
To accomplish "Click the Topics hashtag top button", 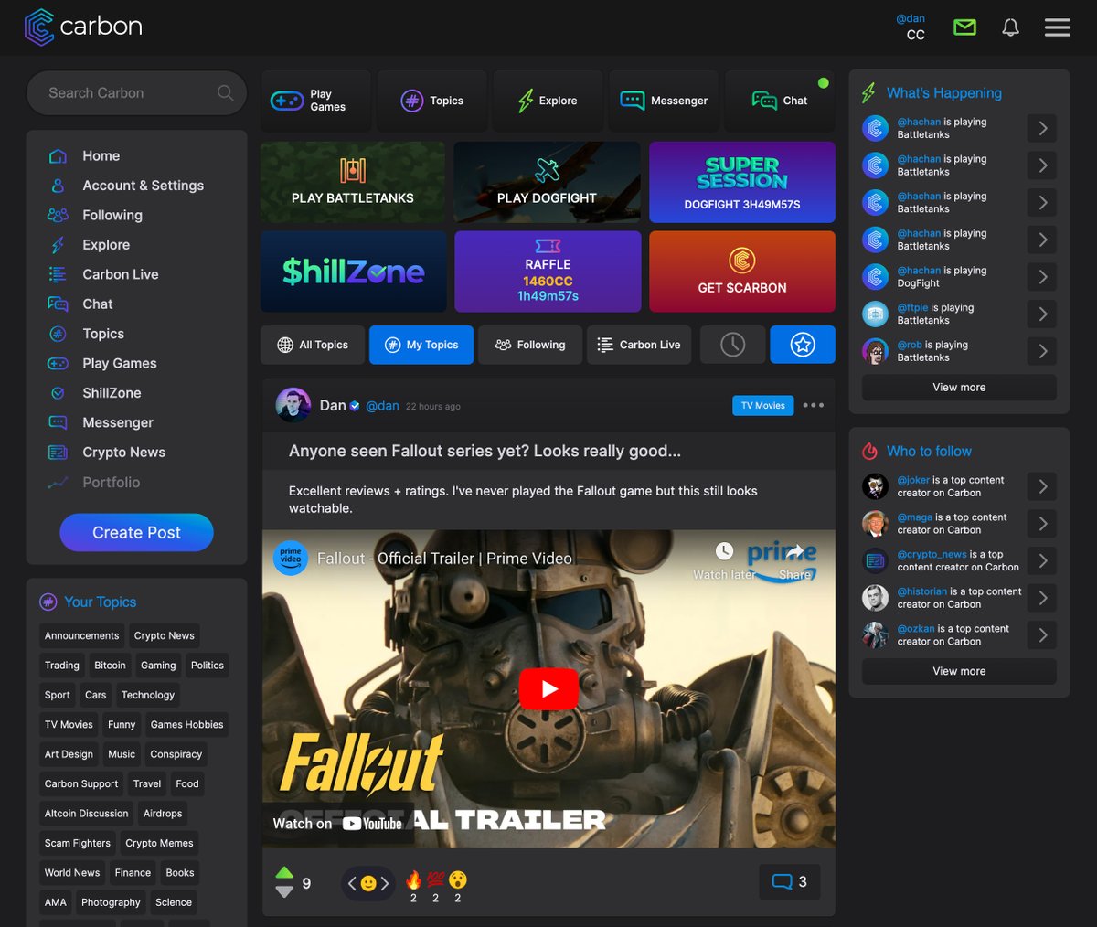I will click(x=433, y=101).
